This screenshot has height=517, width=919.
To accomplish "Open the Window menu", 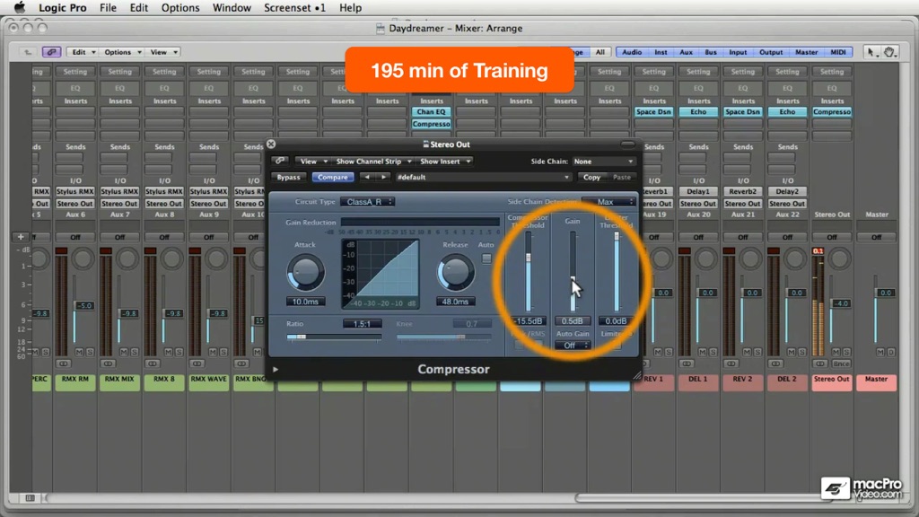I will (x=232, y=7).
